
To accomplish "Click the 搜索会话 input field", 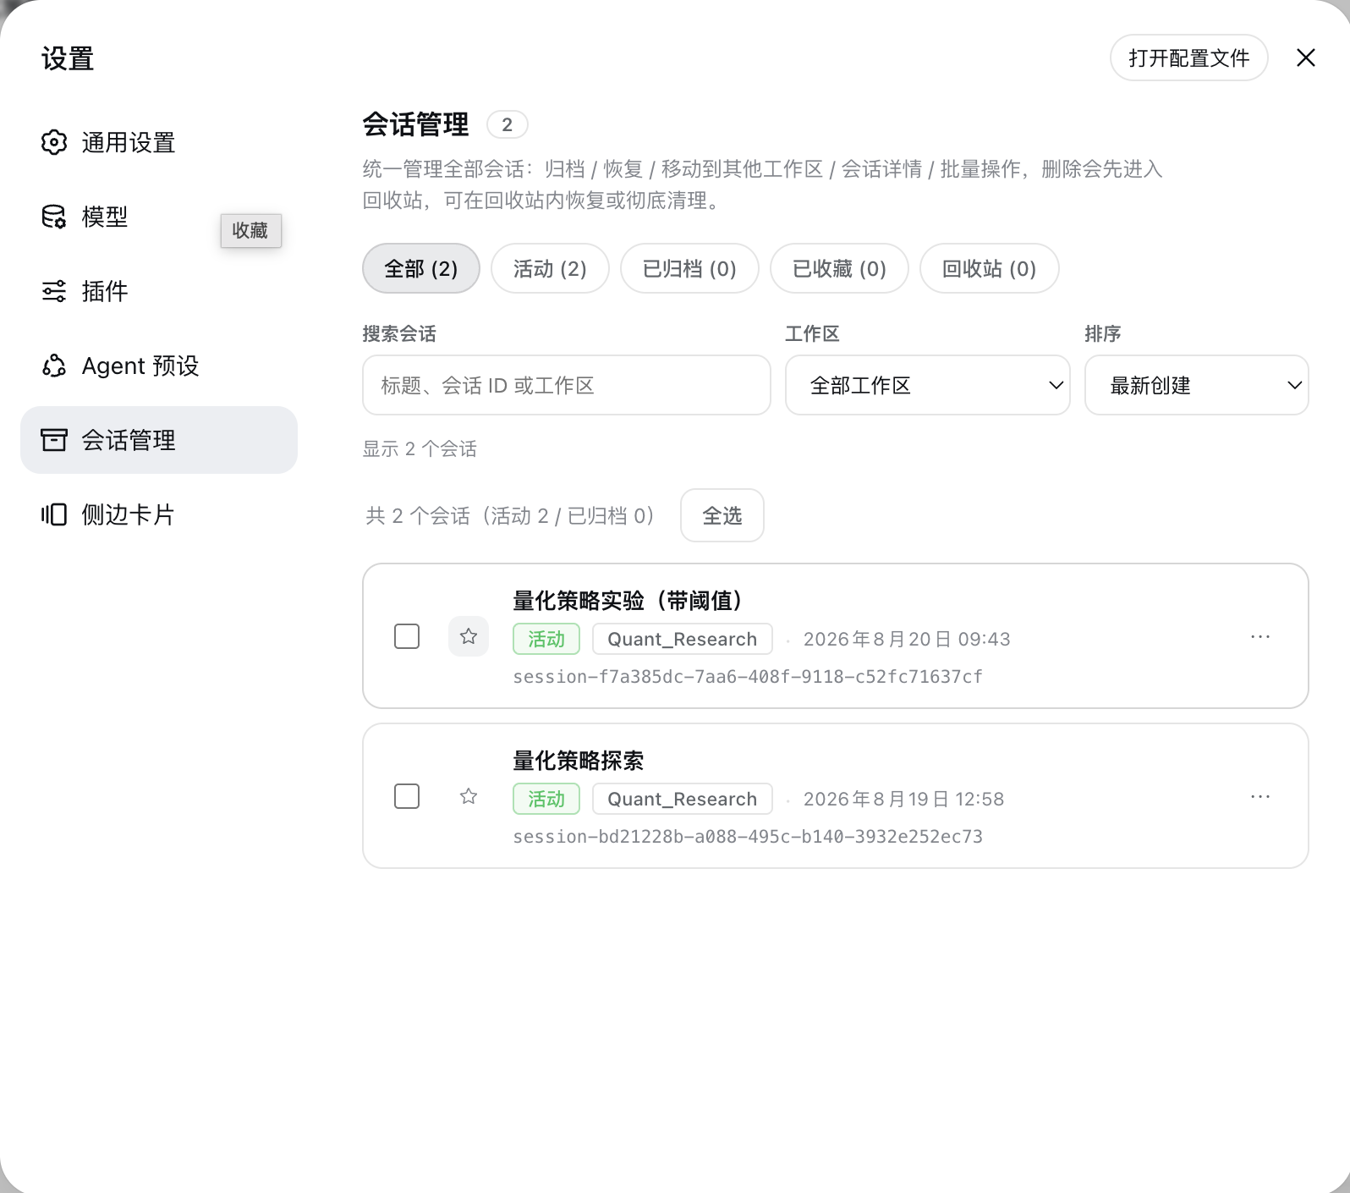I will (x=567, y=385).
